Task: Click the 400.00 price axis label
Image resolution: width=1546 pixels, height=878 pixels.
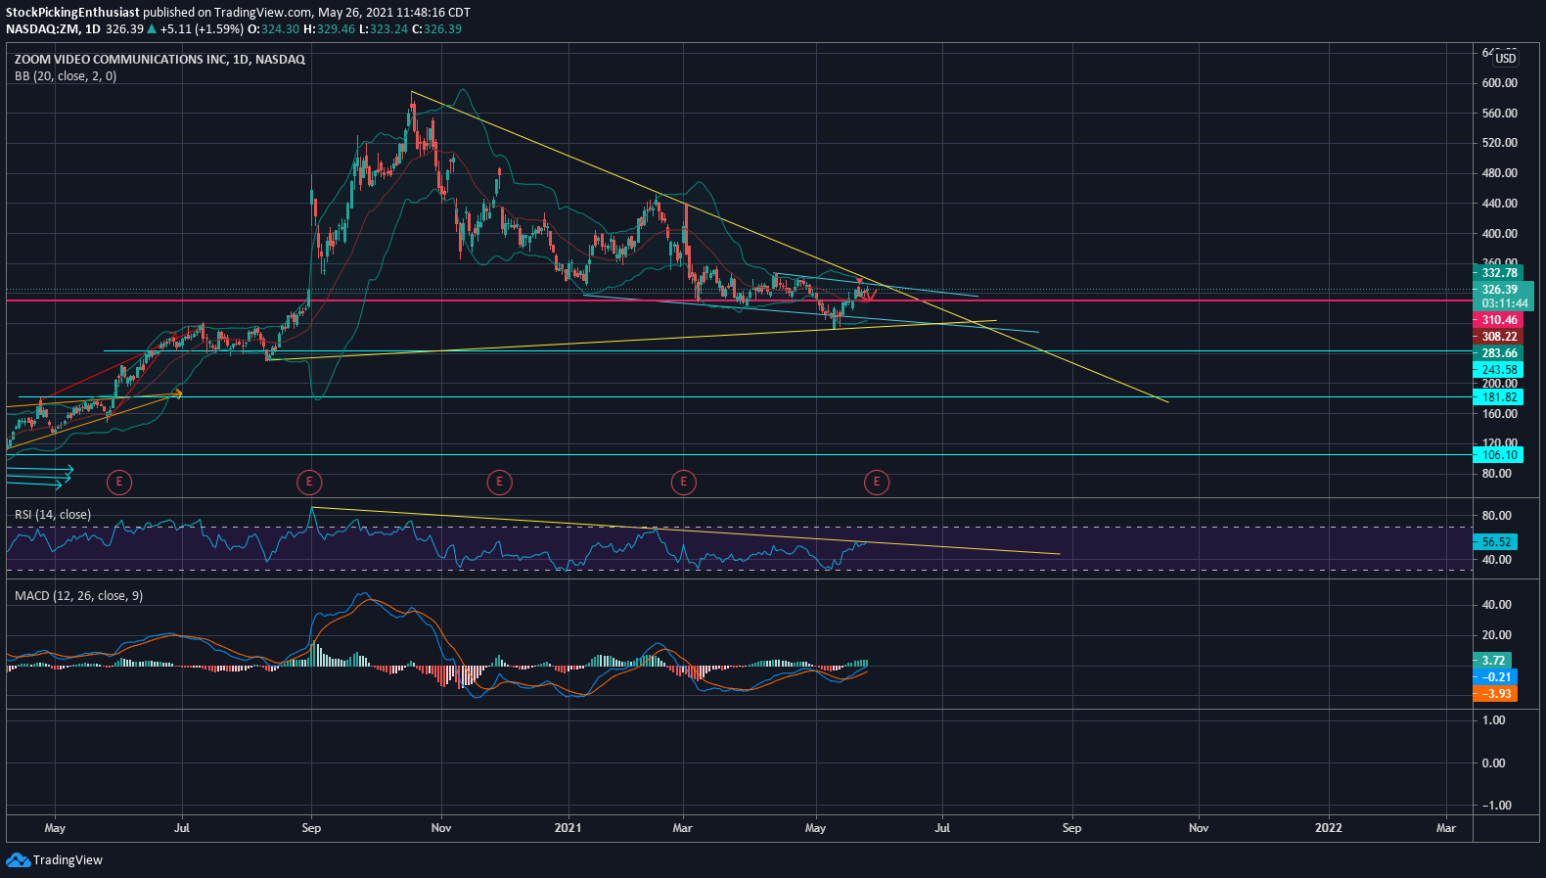Action: pos(1500,234)
